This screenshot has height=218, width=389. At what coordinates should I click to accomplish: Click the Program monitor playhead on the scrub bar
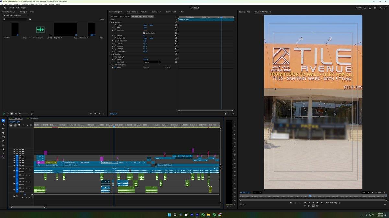click(310, 196)
